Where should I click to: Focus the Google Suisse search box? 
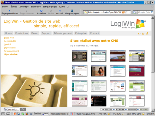coord(144,12)
